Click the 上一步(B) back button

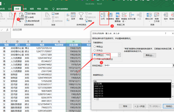[x=140, y=106]
